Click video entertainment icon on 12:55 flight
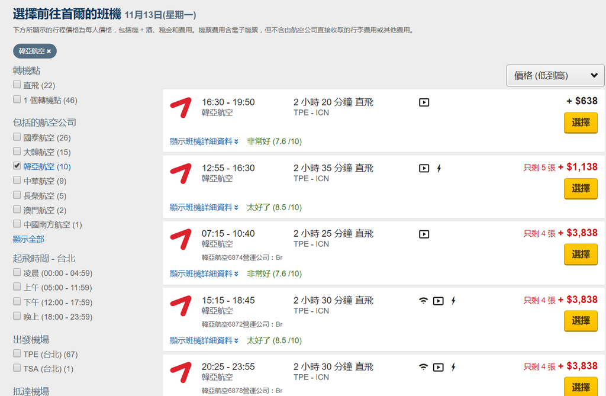The height and width of the screenshot is (396, 606). [424, 168]
